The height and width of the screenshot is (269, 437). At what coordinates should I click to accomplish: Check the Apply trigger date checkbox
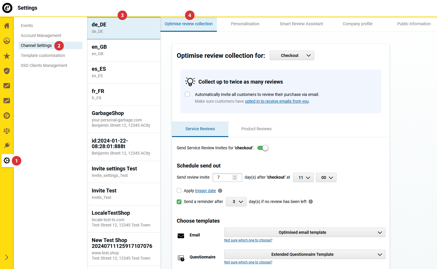point(179,190)
